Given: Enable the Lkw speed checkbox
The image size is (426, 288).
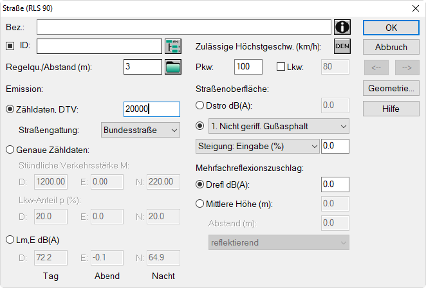Looking at the screenshot, I should (x=281, y=67).
